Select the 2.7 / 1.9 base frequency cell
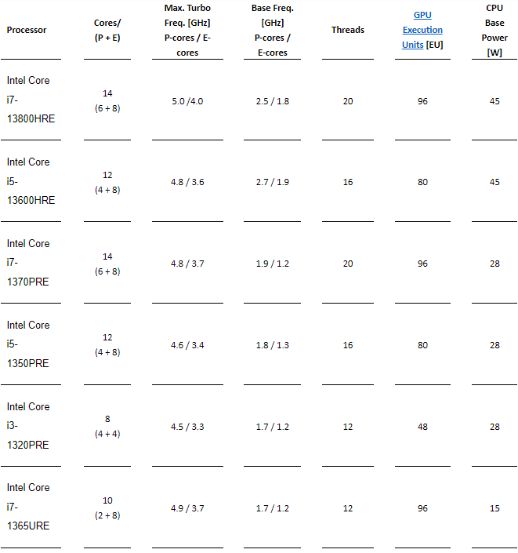 click(x=272, y=182)
